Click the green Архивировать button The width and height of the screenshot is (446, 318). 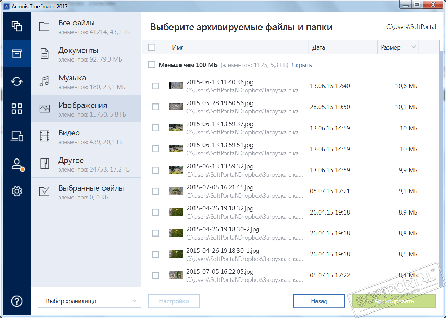point(394,301)
